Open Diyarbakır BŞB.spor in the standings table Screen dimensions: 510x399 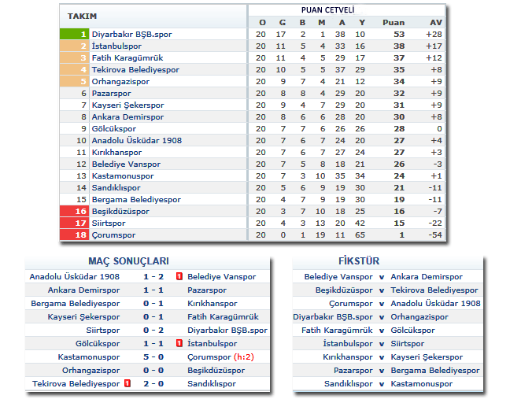pos(131,35)
